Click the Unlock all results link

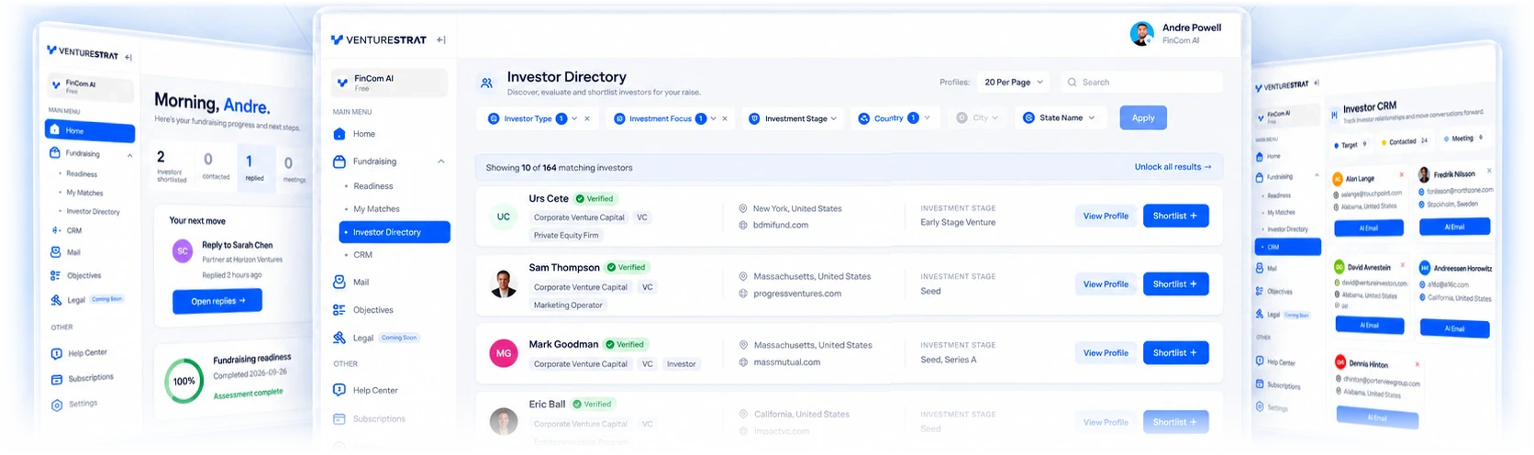click(1173, 167)
